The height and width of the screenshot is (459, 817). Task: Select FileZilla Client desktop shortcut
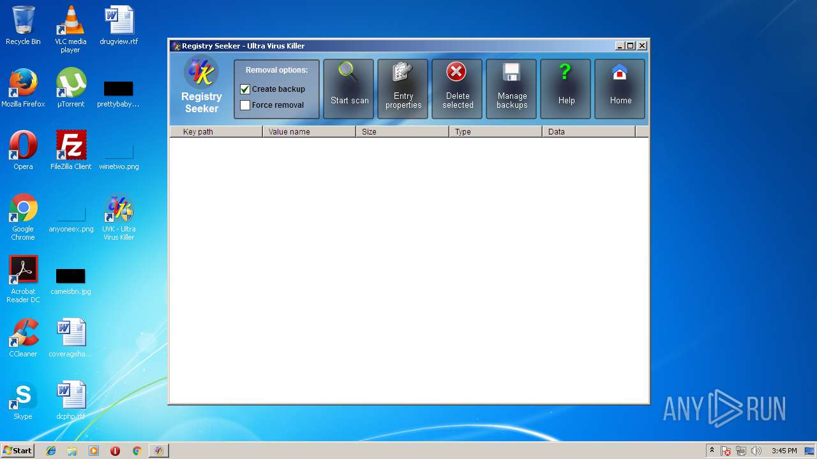[x=71, y=150]
